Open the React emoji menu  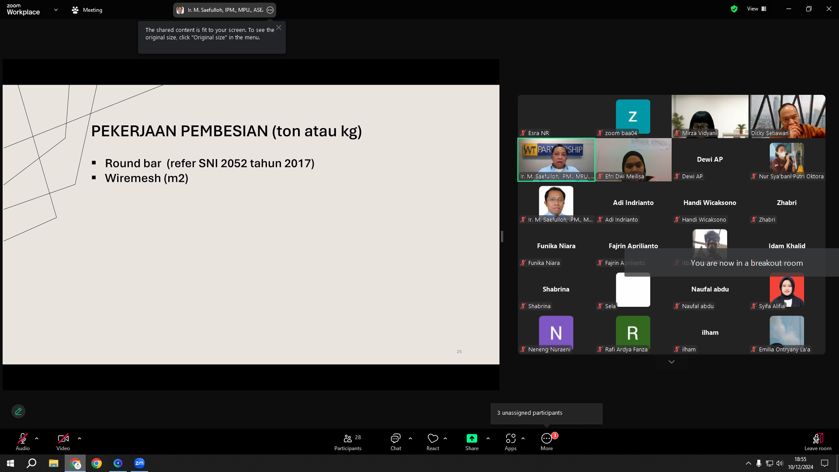pyautogui.click(x=433, y=441)
